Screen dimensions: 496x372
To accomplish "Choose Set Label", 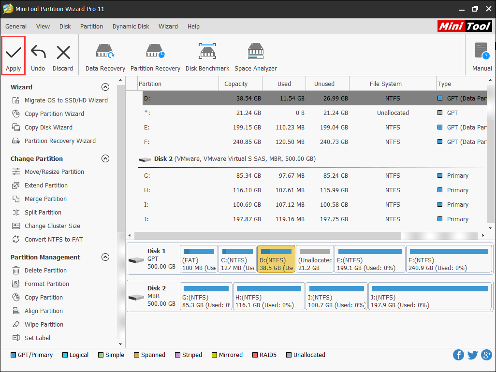I will [31, 338].
